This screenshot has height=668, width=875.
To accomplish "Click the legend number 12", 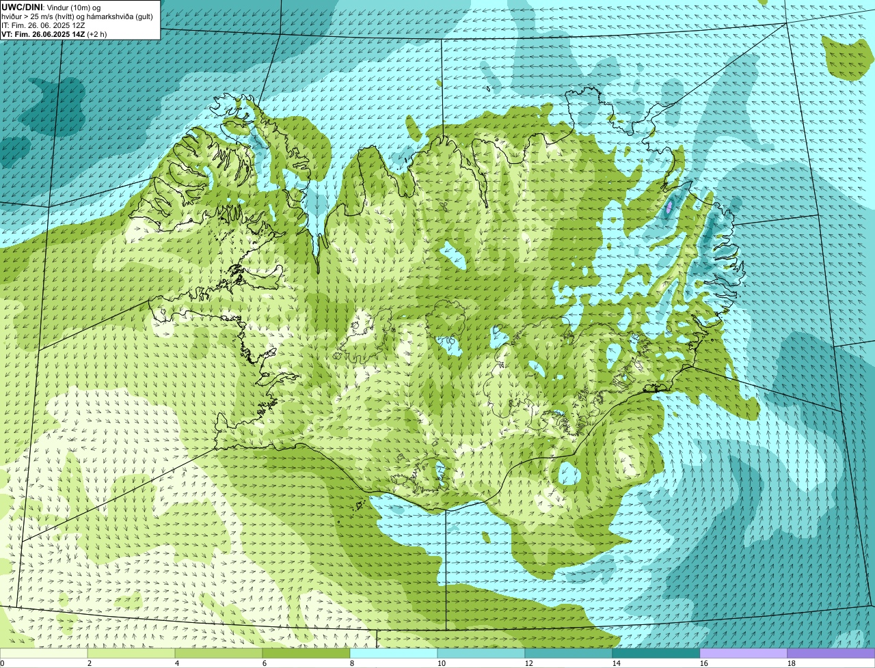I will tap(529, 663).
